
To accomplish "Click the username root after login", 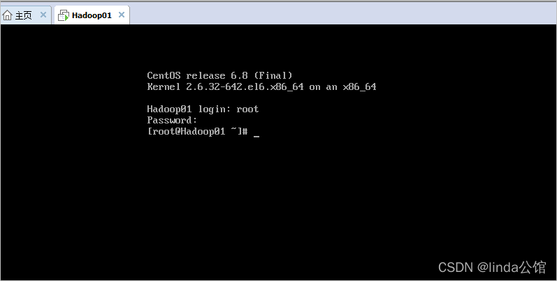I will tap(247, 109).
